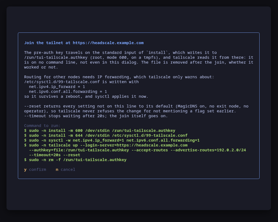The image size is (278, 222).
Task: Click the dialog title 'Join the tailnet at https://headscale.example.com'
Action: click(84, 43)
